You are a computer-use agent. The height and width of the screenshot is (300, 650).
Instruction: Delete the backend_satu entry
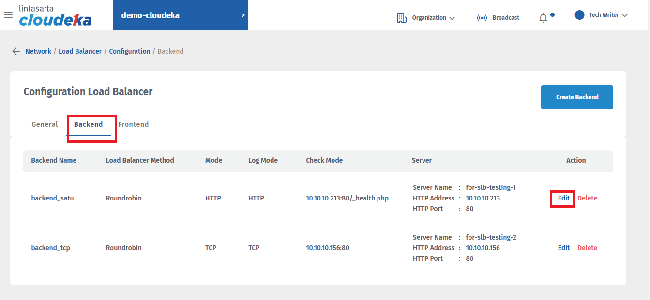pyautogui.click(x=587, y=198)
